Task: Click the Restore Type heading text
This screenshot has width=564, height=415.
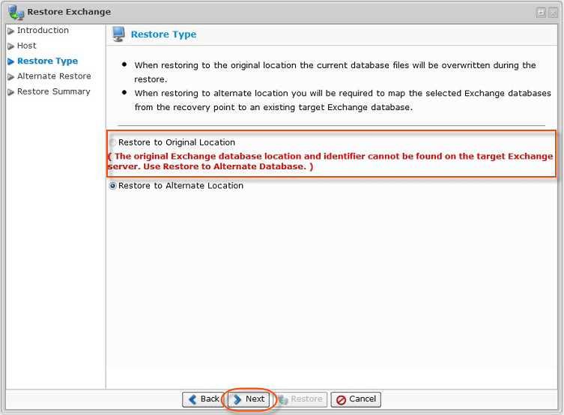Action: (x=164, y=34)
